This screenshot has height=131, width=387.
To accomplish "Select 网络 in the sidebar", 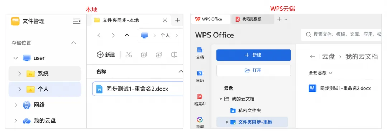I will coord(39,105).
